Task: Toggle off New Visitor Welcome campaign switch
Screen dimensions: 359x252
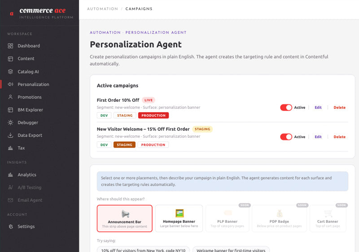Action: point(286,137)
